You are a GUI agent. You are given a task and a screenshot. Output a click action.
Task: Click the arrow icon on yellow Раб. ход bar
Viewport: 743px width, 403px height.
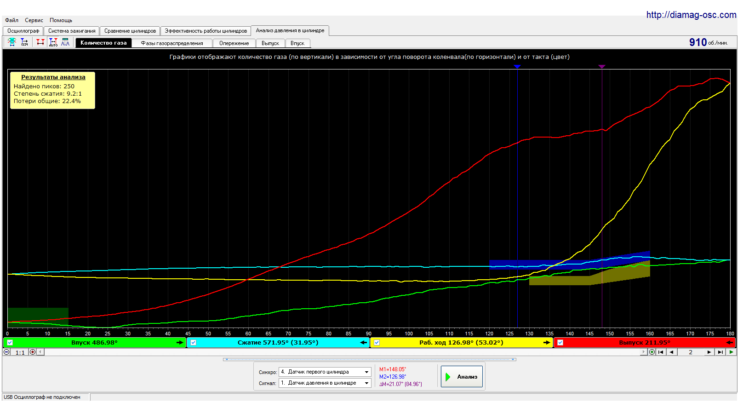547,342
